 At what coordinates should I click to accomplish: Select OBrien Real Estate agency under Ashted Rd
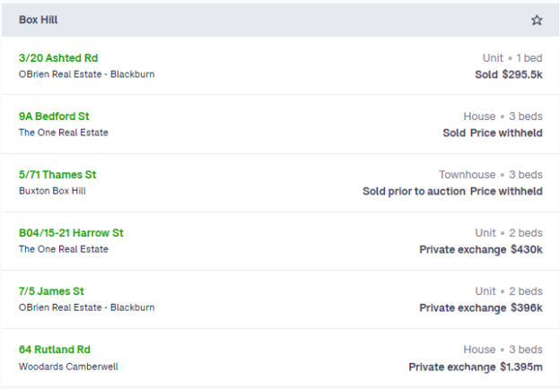tap(87, 74)
